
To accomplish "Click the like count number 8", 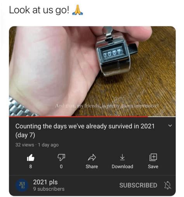I will tap(31, 166).
